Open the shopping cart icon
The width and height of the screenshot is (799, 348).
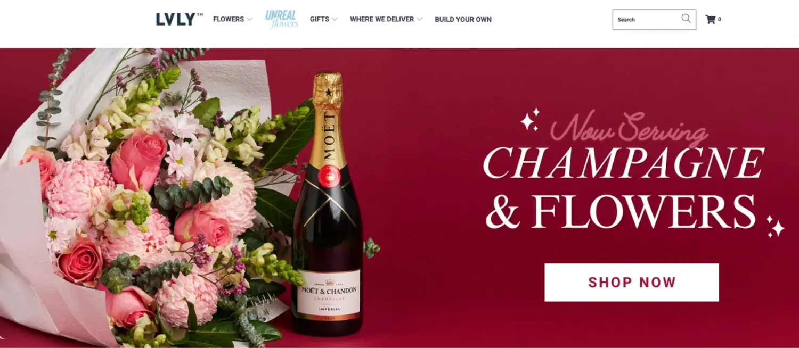[x=710, y=19]
